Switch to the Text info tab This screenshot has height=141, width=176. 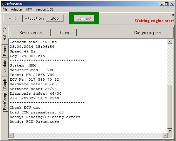pyautogui.click(x=4, y=35)
